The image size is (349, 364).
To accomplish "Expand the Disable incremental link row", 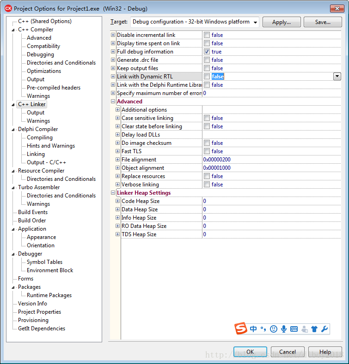I will tap(113, 35).
